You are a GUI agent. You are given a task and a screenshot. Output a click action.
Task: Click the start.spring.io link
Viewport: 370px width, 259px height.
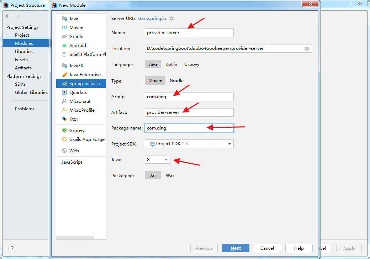point(152,18)
